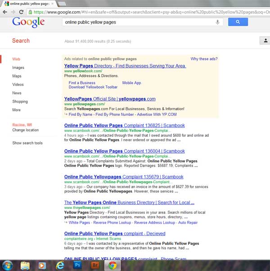Open the Windows Start orb

point(7,265)
